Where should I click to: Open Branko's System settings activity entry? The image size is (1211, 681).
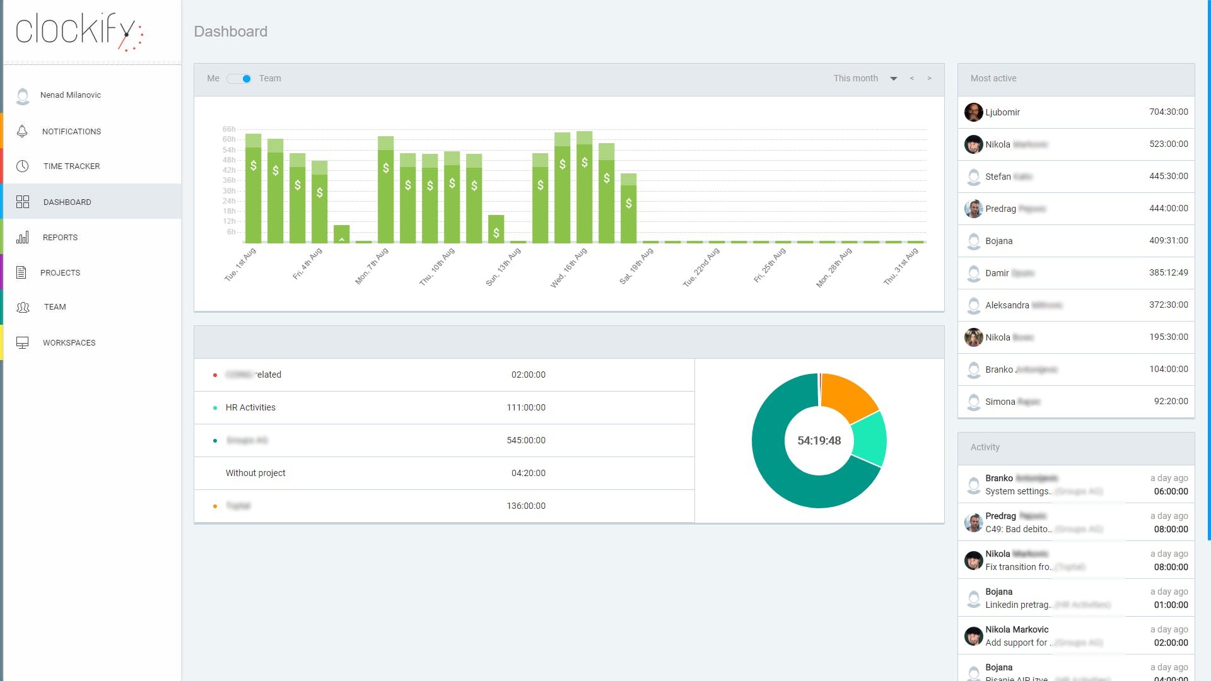tap(1076, 484)
